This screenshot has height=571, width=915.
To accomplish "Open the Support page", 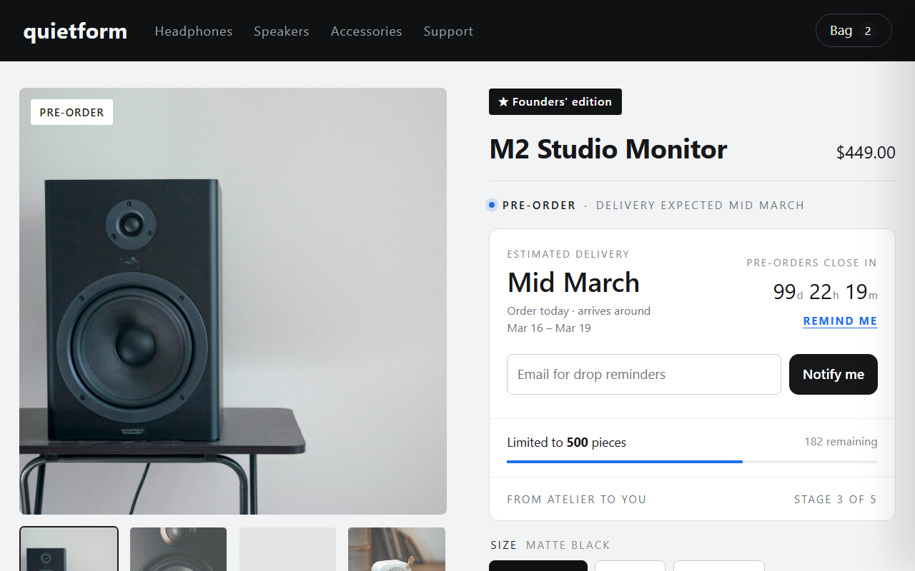I will pos(448,31).
